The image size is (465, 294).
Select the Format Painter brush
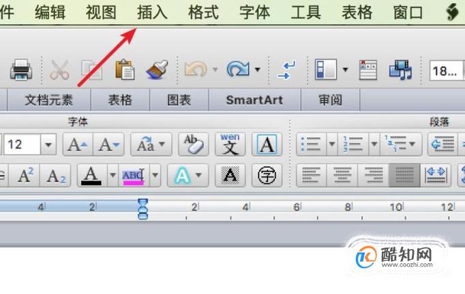(x=157, y=70)
